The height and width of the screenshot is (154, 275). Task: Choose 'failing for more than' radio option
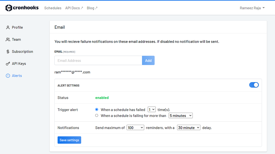(97, 115)
